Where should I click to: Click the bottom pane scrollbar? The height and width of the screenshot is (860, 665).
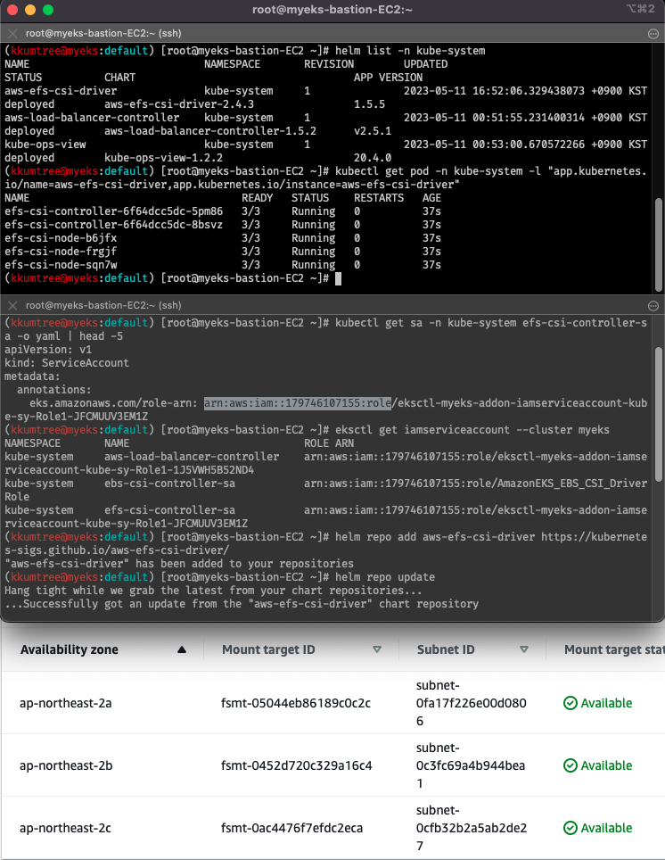point(659,415)
